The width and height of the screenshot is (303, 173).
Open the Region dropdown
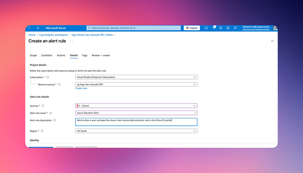(136, 131)
